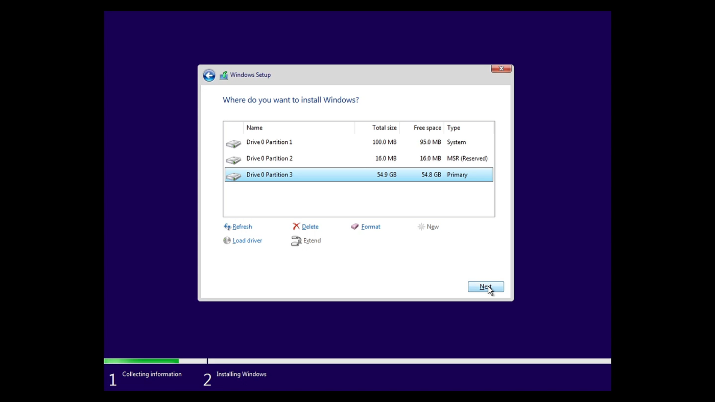Click the drive icon beside Drive 0 Partition 1
The width and height of the screenshot is (715, 402).
pos(233,143)
